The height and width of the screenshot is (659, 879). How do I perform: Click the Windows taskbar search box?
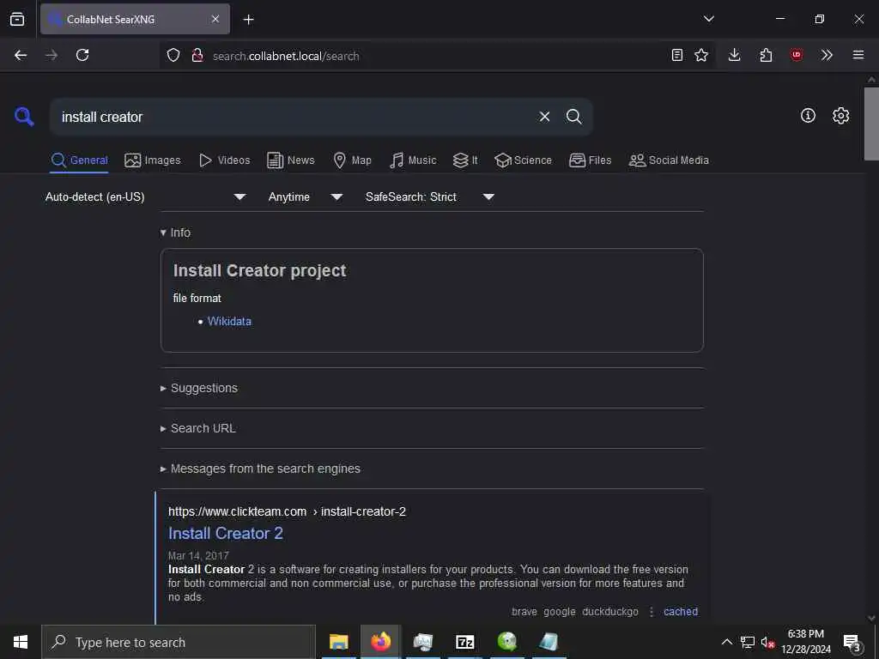(x=179, y=642)
